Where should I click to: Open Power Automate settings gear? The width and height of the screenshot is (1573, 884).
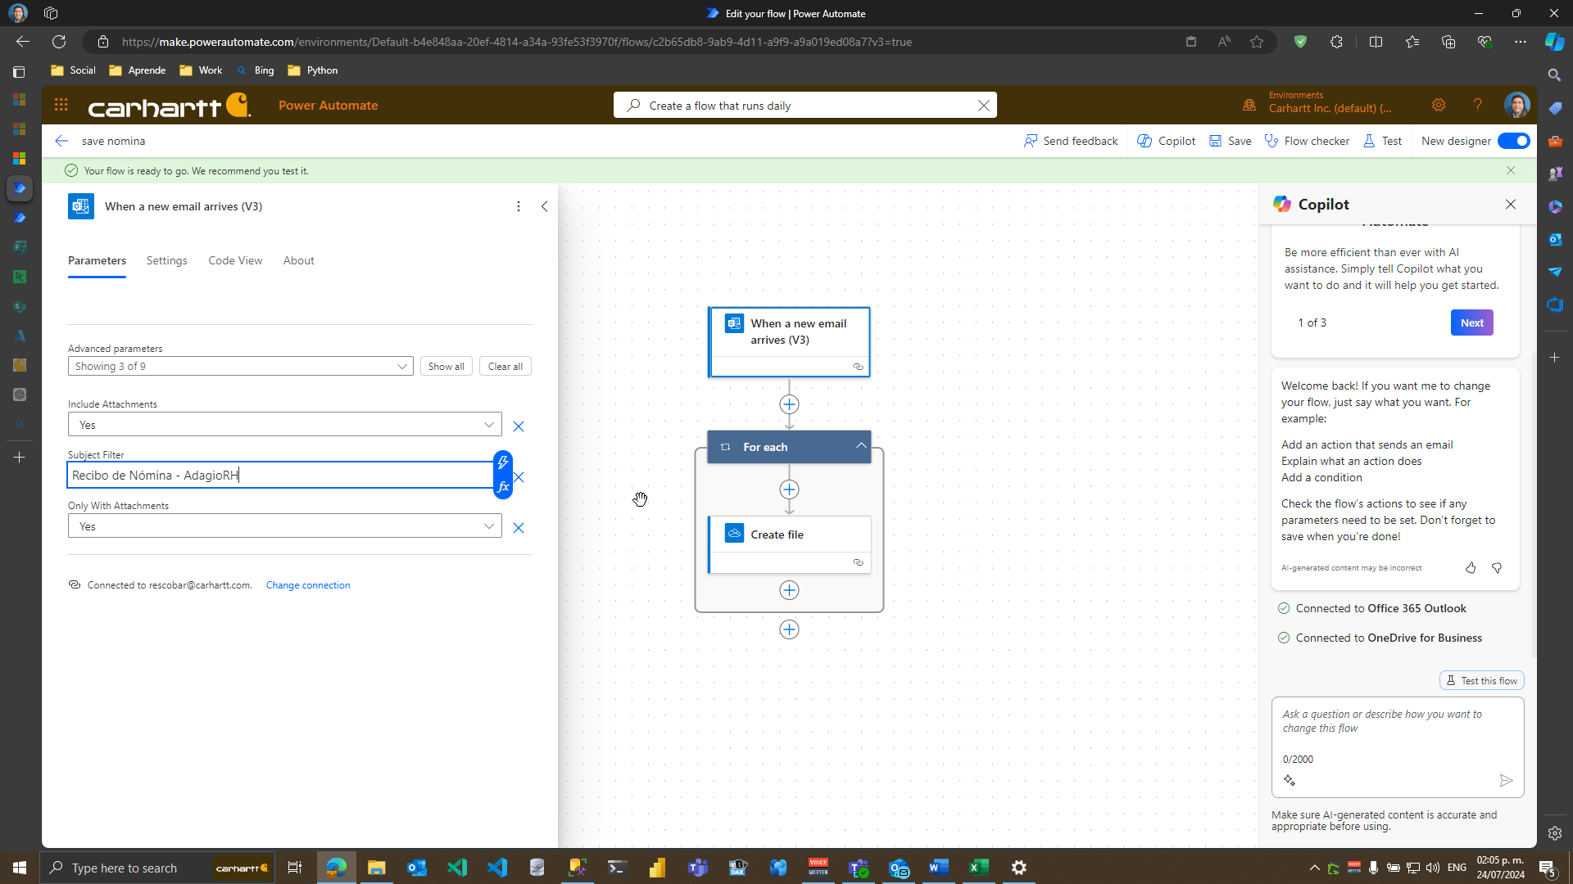[1439, 105]
